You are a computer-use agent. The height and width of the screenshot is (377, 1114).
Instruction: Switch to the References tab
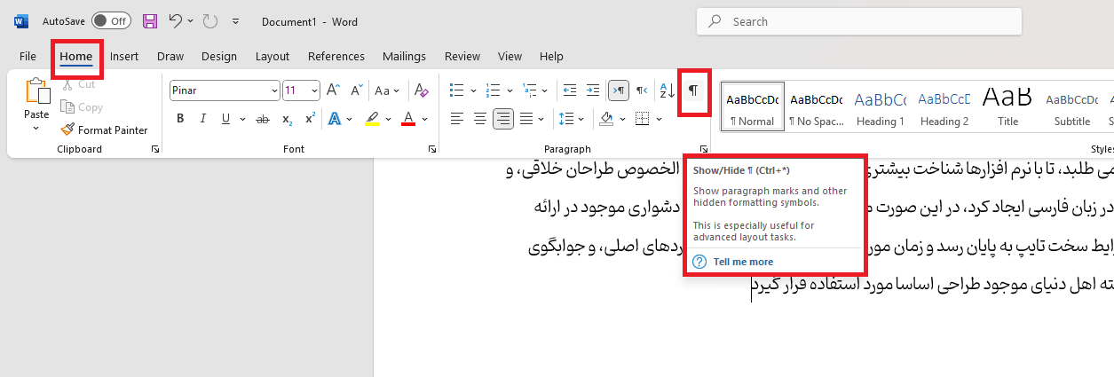[x=336, y=56]
